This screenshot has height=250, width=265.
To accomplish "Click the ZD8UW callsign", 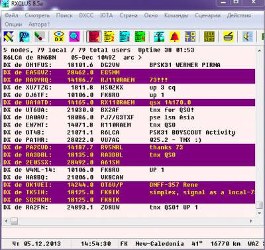I will (x=110, y=208).
